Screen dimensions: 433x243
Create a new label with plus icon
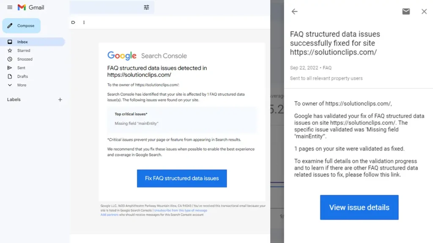pos(60,100)
